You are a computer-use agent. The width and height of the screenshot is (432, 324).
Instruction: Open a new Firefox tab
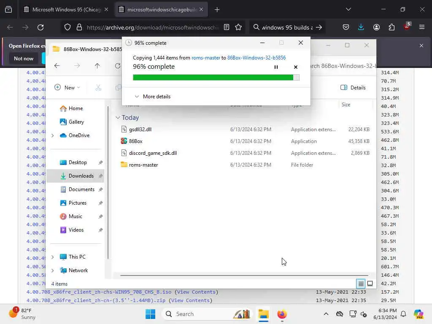[217, 10]
